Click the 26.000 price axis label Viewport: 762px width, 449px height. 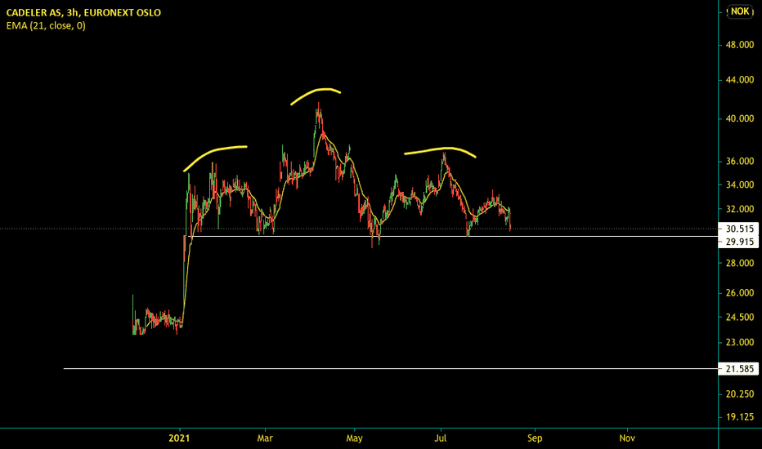[x=740, y=293]
